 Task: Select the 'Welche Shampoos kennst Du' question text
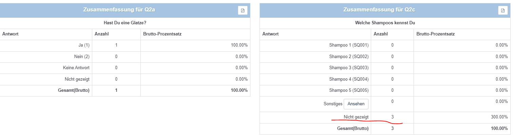[385, 23]
